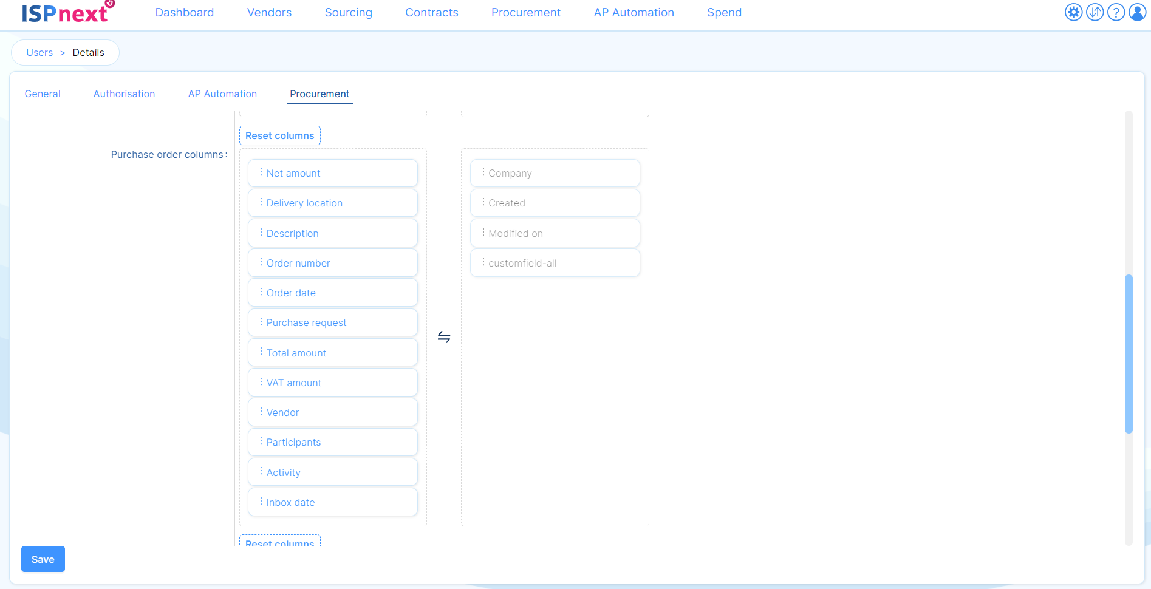Image resolution: width=1151 pixels, height=589 pixels.
Task: Open the Sourcing menu
Action: pos(348,13)
